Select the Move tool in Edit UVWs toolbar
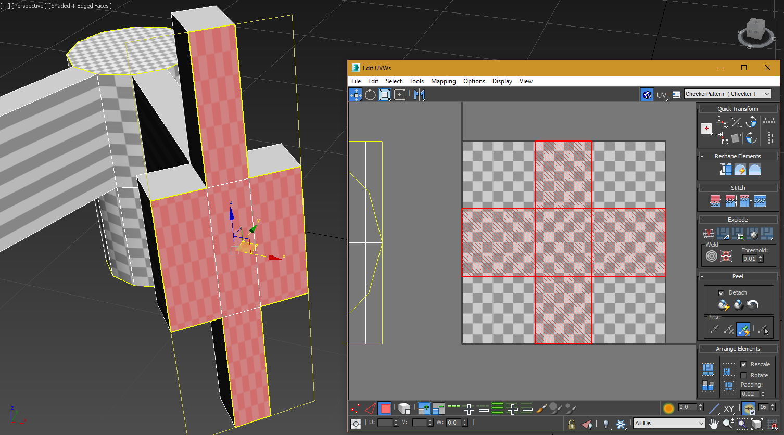This screenshot has width=784, height=435. pyautogui.click(x=356, y=94)
